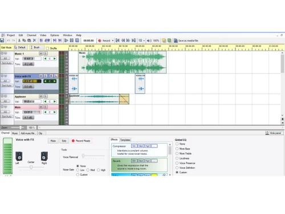Viewport: 285px width, 214px height.
Task: Click Set Auto for the Music 1 track
Action: pos(7,63)
